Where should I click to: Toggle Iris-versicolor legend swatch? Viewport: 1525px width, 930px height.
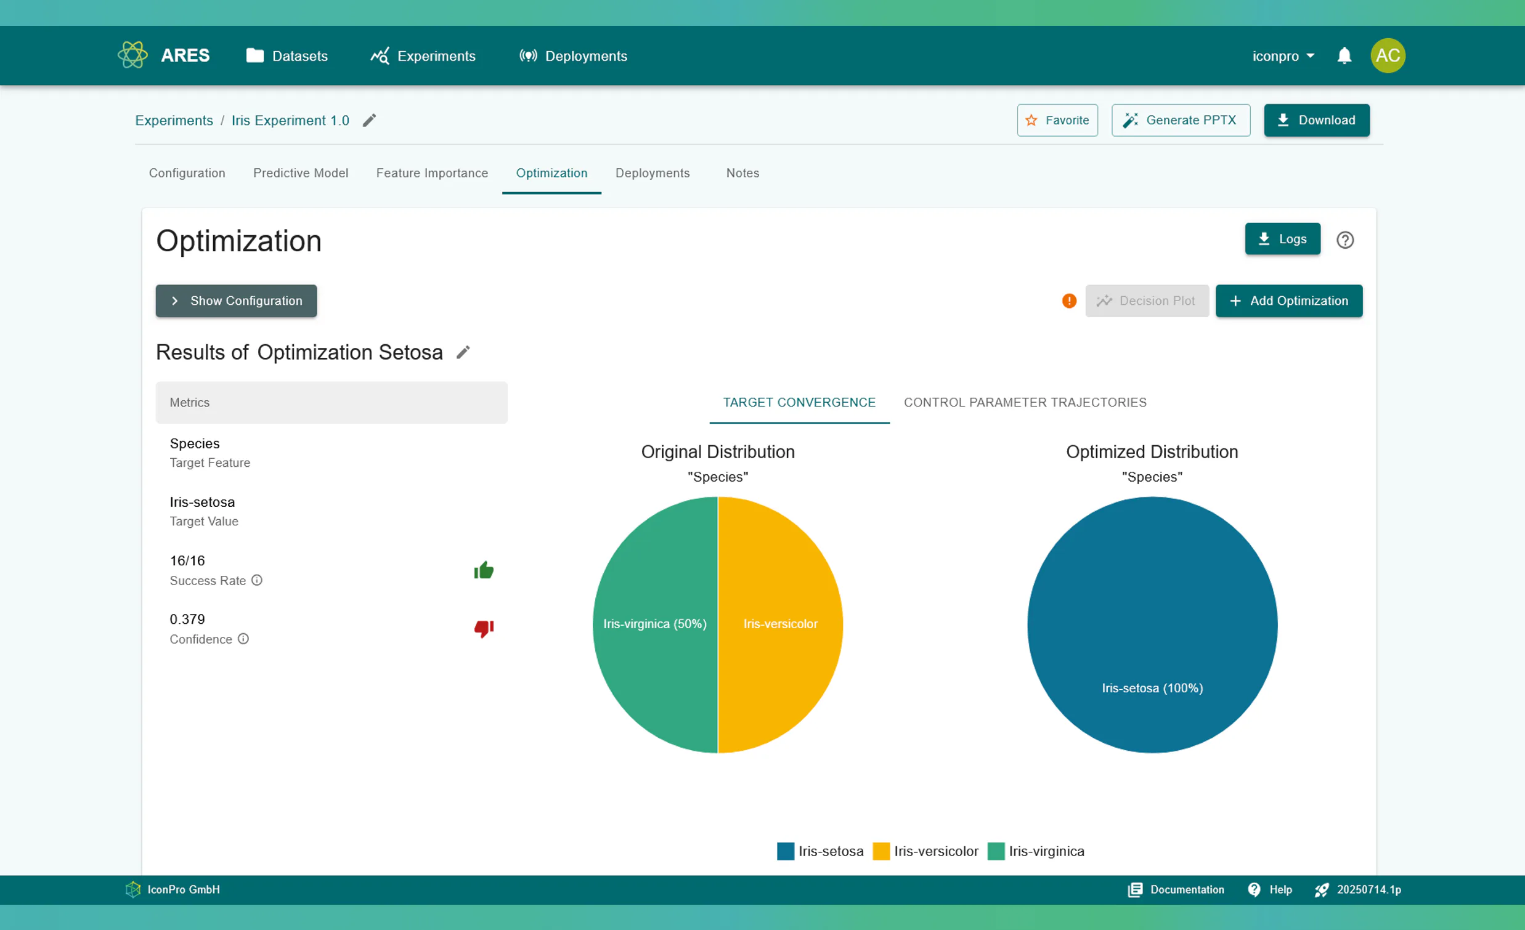click(880, 851)
